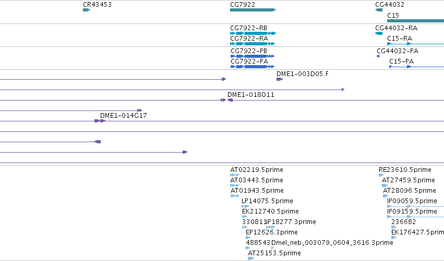Select the AT02219.5prime EST glyph
Screen dimensions: 444x261
click(x=234, y=175)
